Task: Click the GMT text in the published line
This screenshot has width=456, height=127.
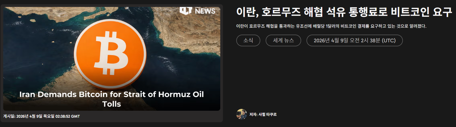Action: tap(75, 116)
